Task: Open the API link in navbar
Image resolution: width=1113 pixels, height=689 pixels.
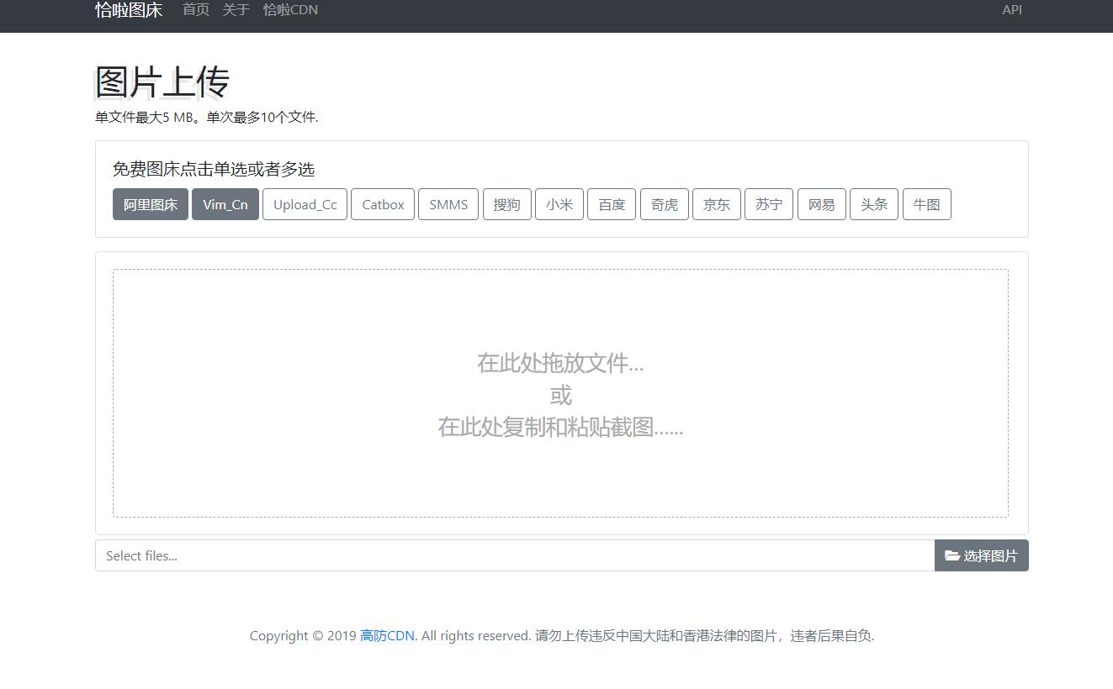Action: coord(1012,10)
